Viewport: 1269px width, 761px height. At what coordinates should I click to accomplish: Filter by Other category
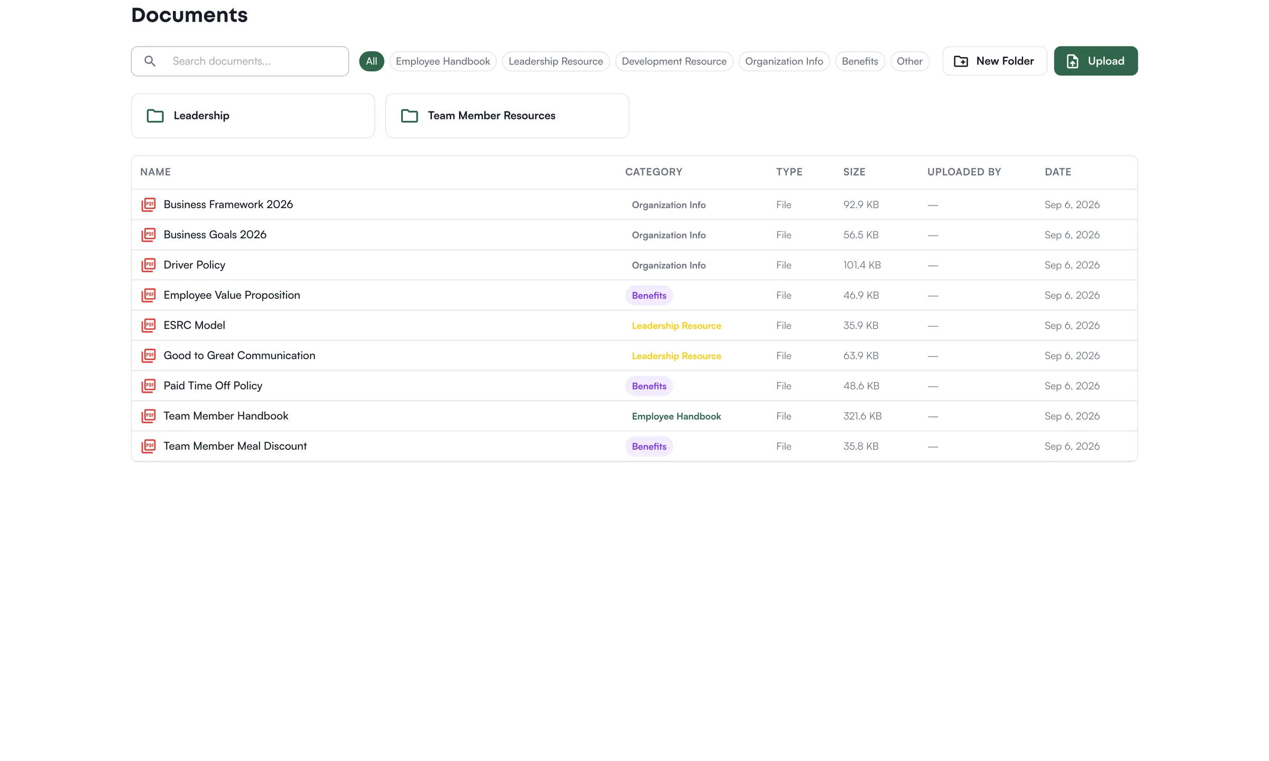pos(909,61)
